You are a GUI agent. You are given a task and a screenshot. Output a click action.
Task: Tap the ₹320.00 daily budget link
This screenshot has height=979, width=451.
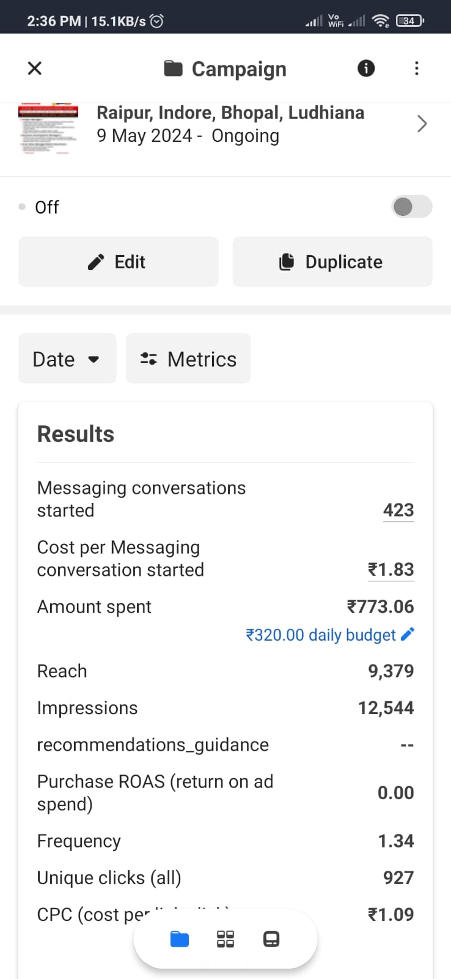click(x=320, y=635)
